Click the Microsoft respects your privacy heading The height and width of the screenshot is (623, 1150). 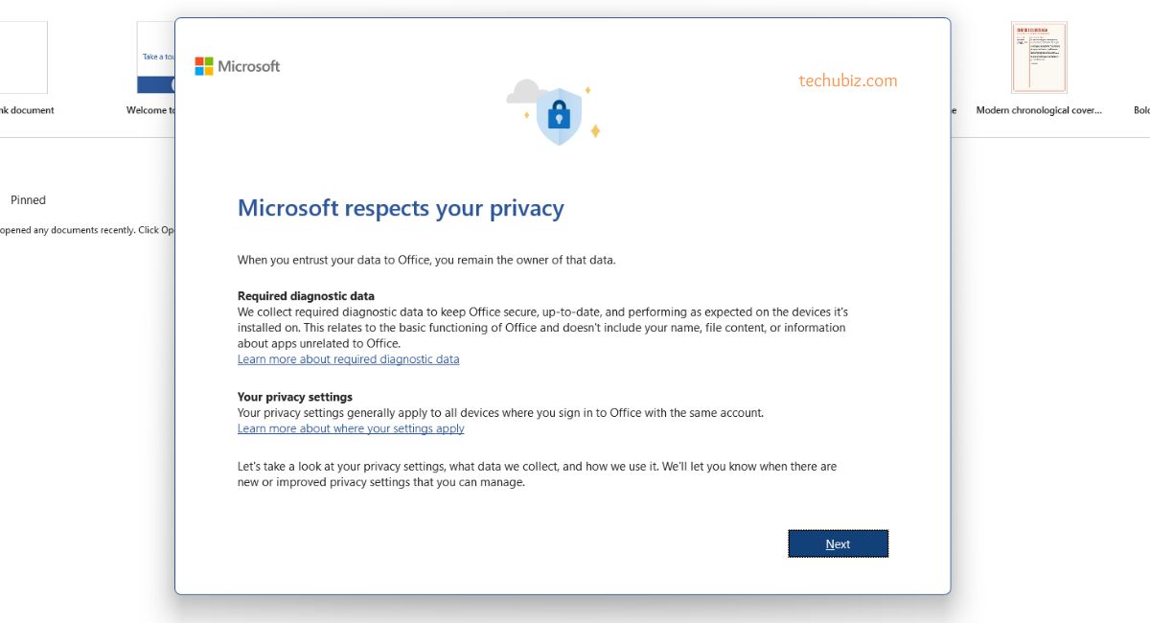pyautogui.click(x=401, y=209)
